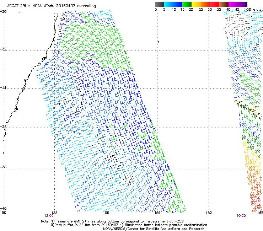Click legend tick label '40'

pos(228,10)
